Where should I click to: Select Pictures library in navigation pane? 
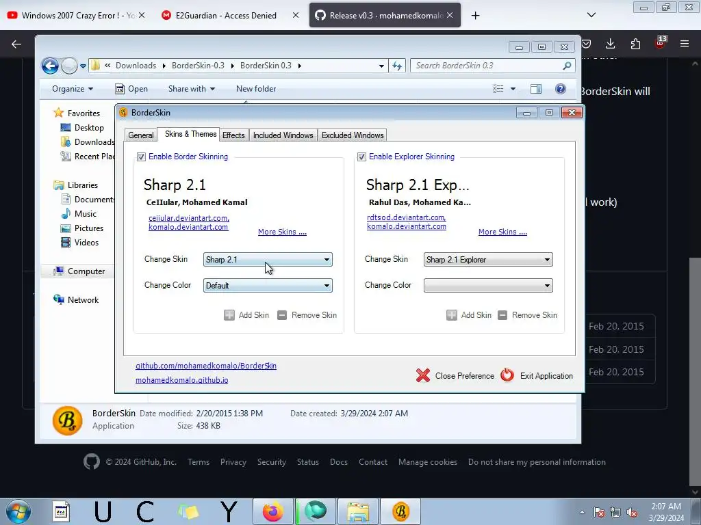(82, 228)
